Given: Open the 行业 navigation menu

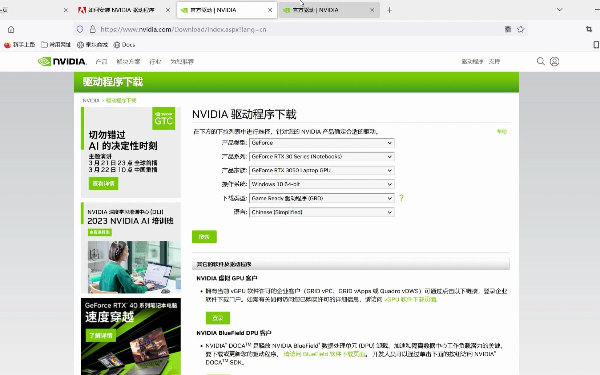Looking at the screenshot, I should coord(155,62).
